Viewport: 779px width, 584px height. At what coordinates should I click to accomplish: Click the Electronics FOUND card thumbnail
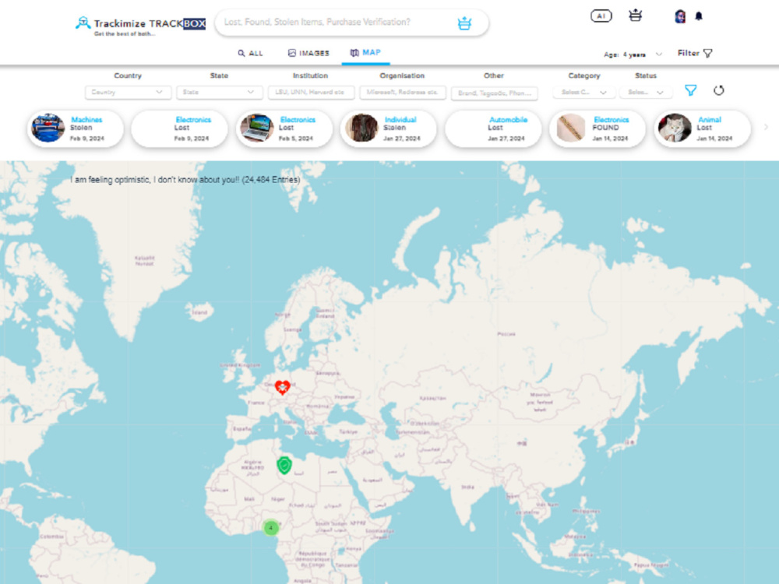pyautogui.click(x=571, y=128)
